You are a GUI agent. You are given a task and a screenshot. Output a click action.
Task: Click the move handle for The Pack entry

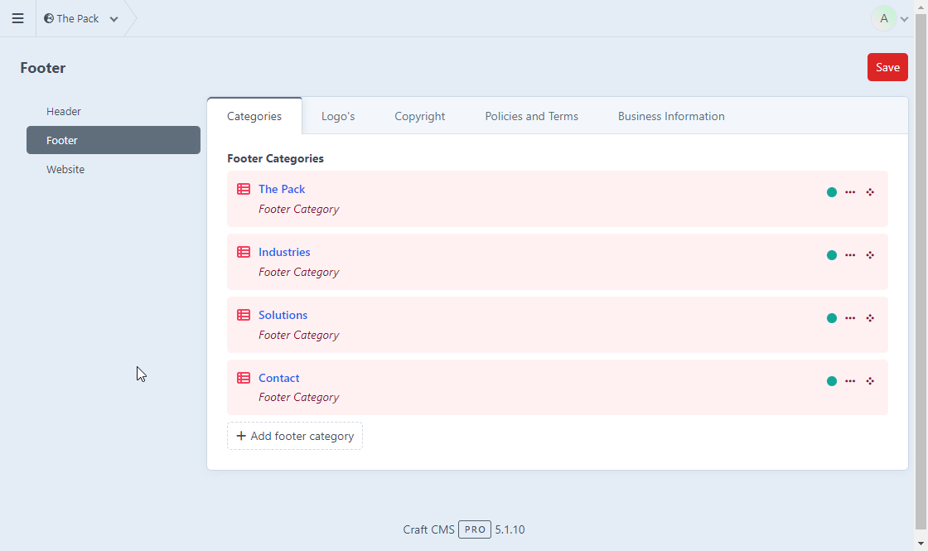[x=870, y=192]
